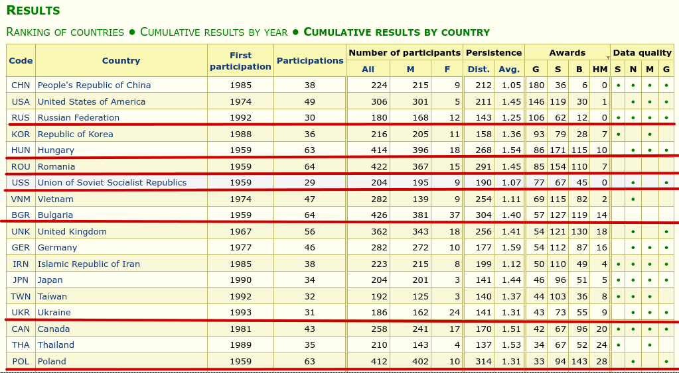Sort table by Code column header
Screen dimensions: 679x373
21,61
